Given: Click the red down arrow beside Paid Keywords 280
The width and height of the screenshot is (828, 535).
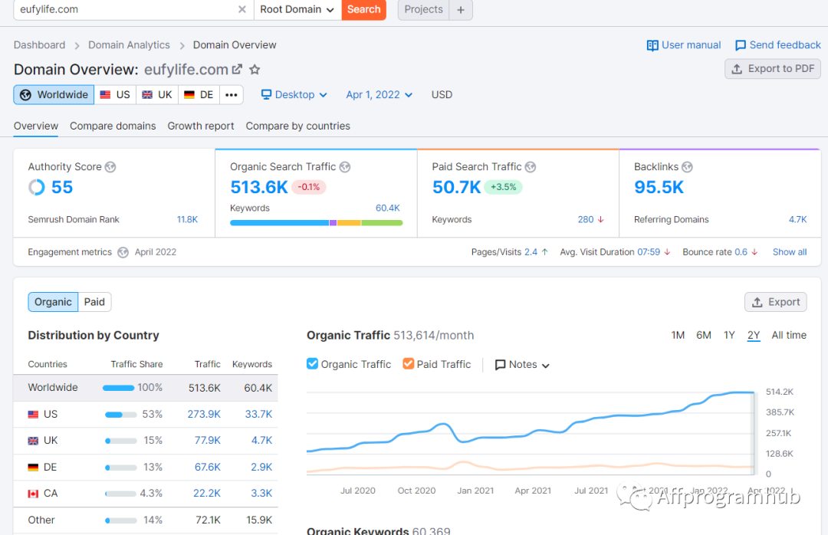Looking at the screenshot, I should [600, 219].
